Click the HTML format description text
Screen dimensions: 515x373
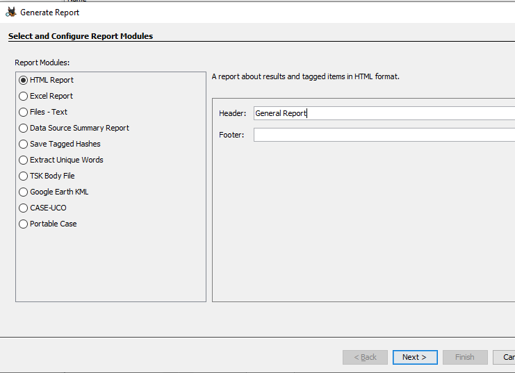305,76
